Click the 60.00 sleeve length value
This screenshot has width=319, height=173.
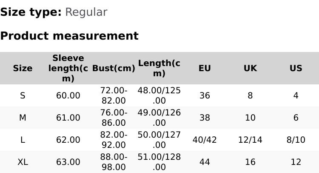(x=68, y=95)
